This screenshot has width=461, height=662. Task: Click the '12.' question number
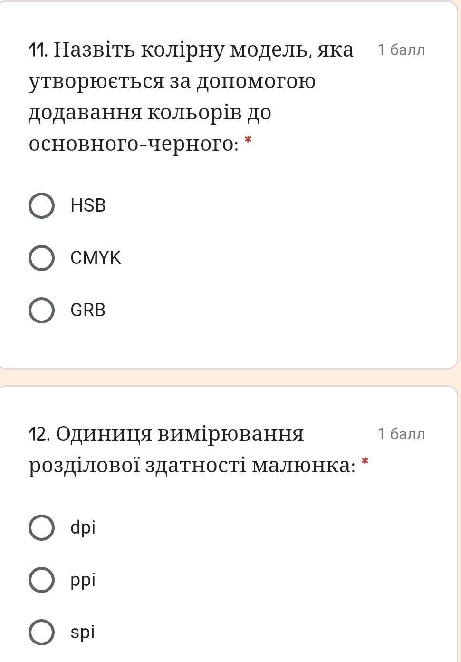pyautogui.click(x=39, y=434)
